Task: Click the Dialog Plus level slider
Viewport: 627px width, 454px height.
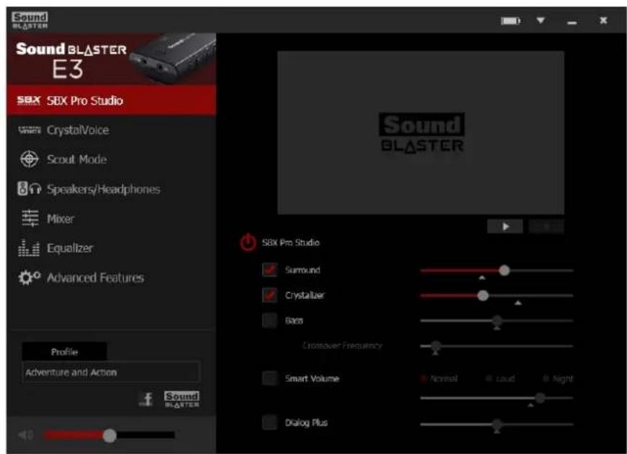Action: pos(497,424)
